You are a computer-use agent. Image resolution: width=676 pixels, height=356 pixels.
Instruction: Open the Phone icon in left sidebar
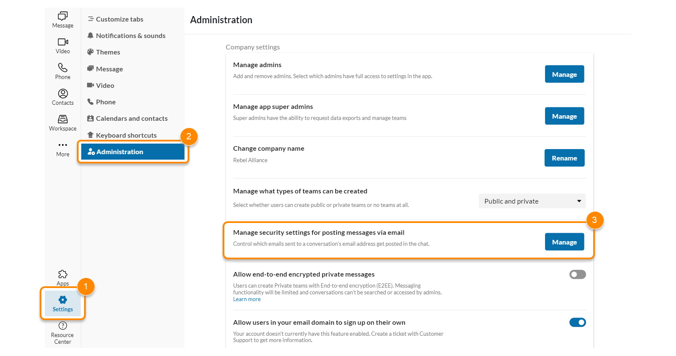point(63,68)
